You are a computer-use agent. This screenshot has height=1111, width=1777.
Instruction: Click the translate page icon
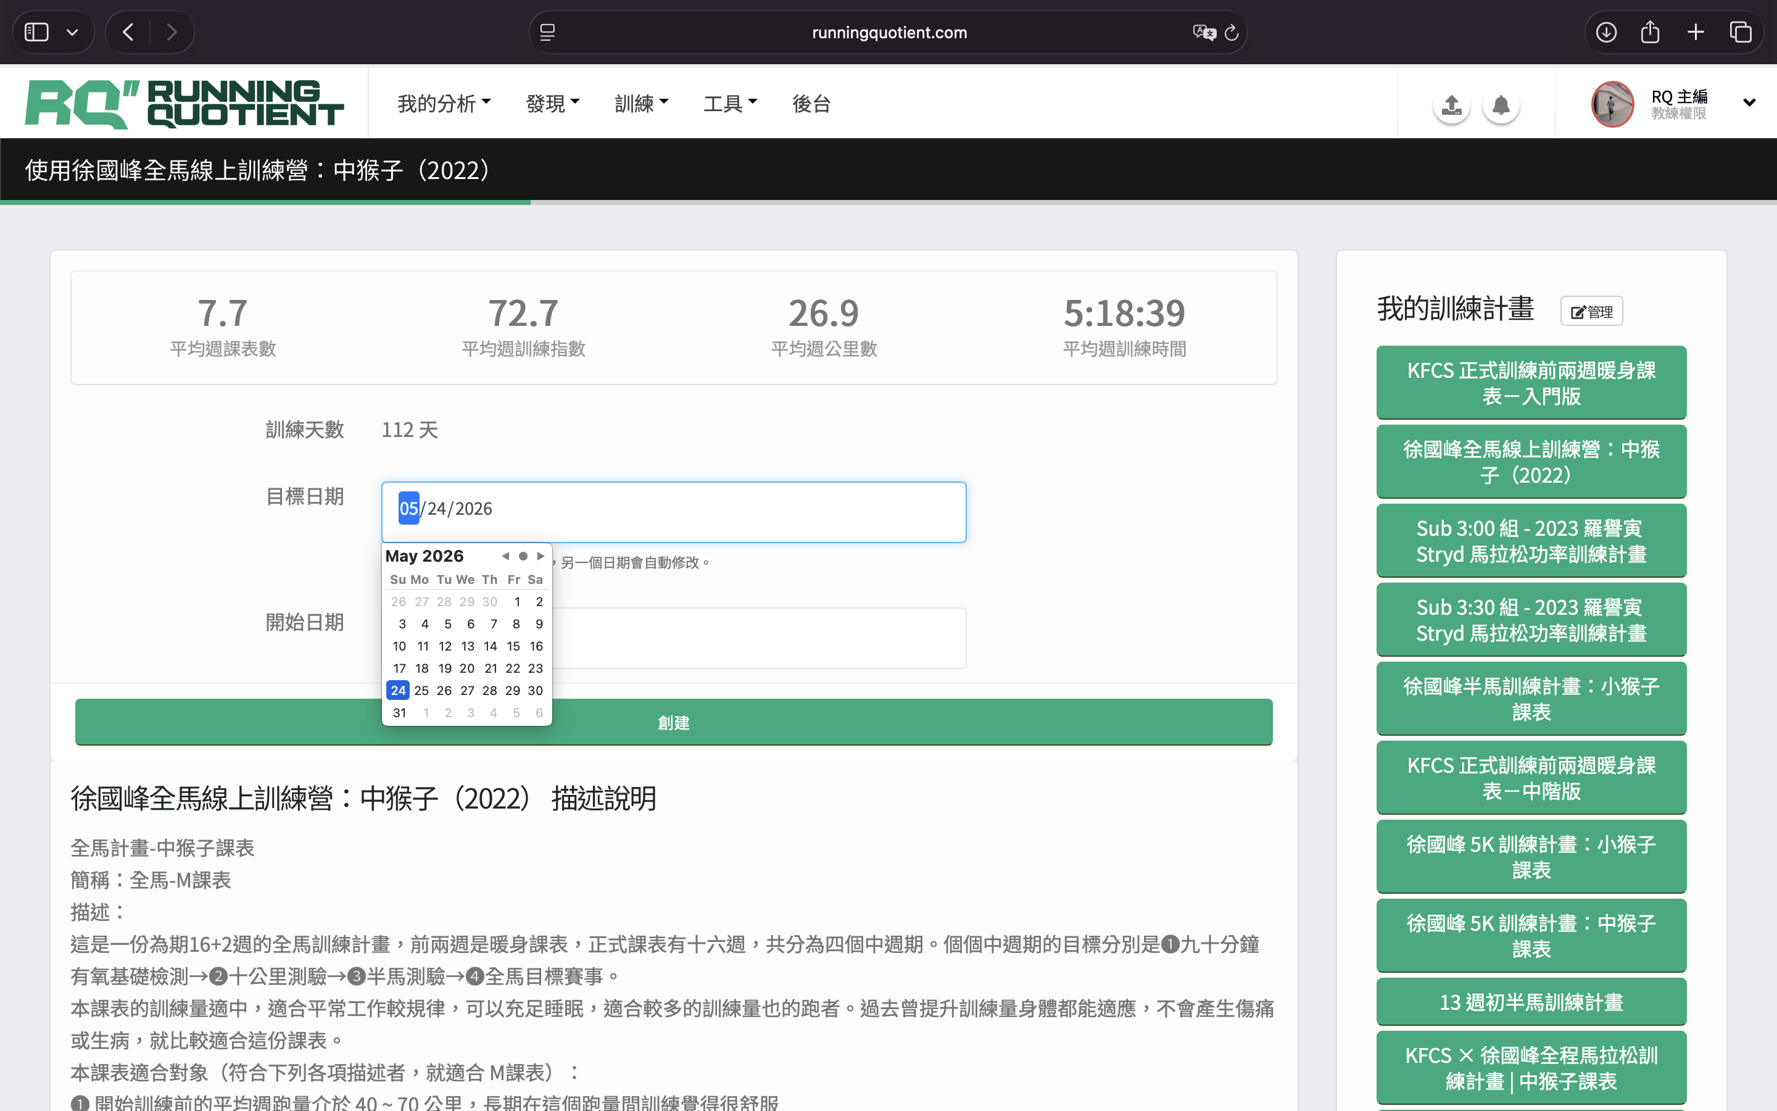[x=1204, y=32]
